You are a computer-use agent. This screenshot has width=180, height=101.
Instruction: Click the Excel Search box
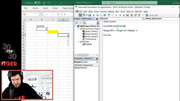click(129, 3)
